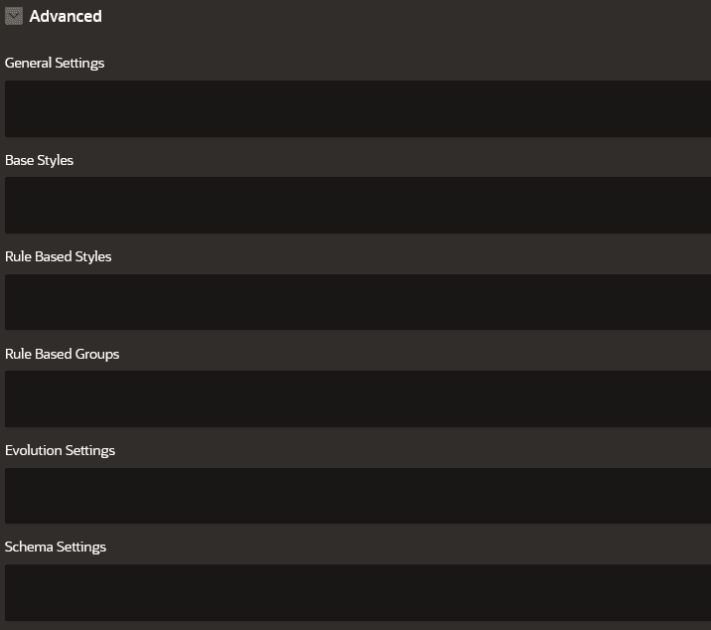Viewport: 711px width, 630px height.
Task: Focus the General Settings text area
Action: [x=357, y=109]
